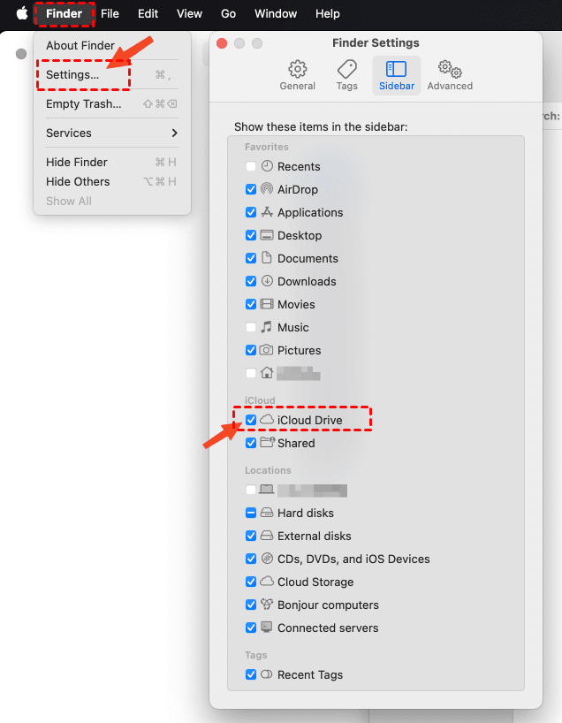Switch to the Tags settings tab
The width and height of the screenshot is (562, 723).
[x=347, y=70]
